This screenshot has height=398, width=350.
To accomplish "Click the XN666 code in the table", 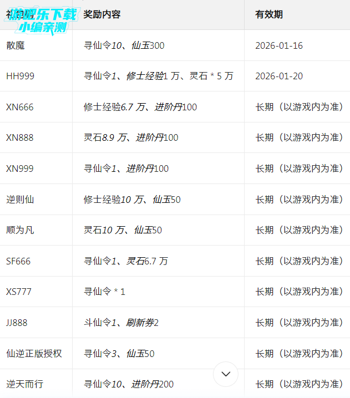I will point(20,107).
